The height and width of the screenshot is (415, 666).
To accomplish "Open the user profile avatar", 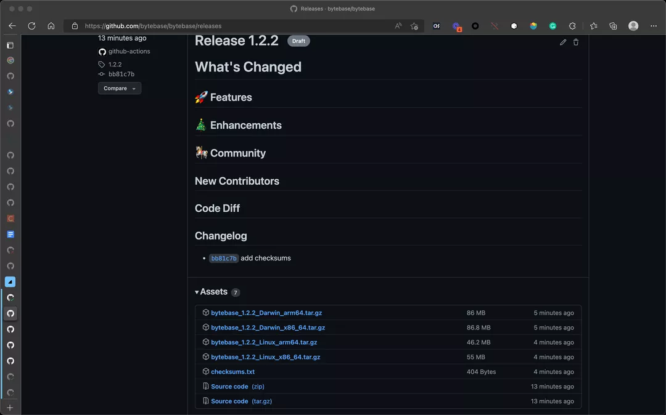I will point(633,26).
